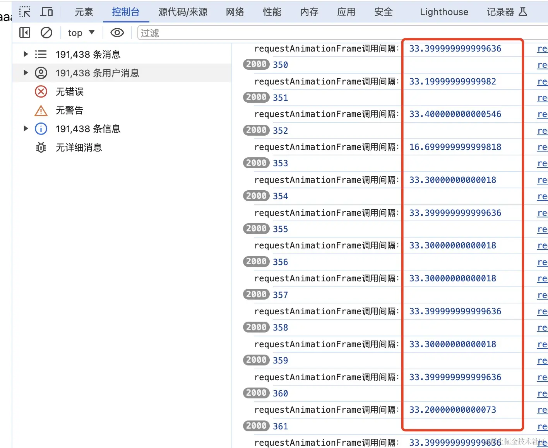The width and height of the screenshot is (548, 448).
Task: Click the 2000 count badge for log 353
Action: 256,163
